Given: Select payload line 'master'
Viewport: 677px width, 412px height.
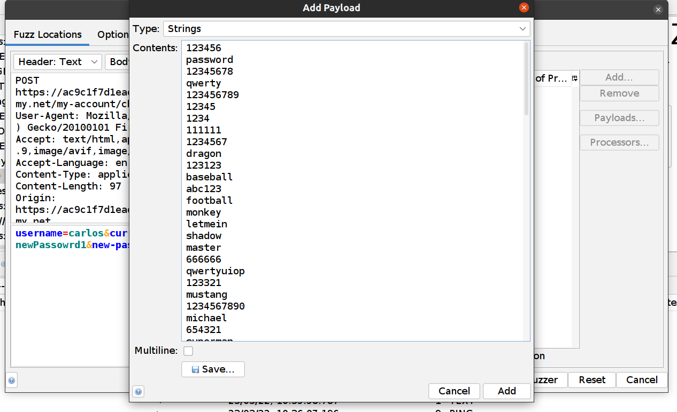Looking at the screenshot, I should tap(204, 248).
